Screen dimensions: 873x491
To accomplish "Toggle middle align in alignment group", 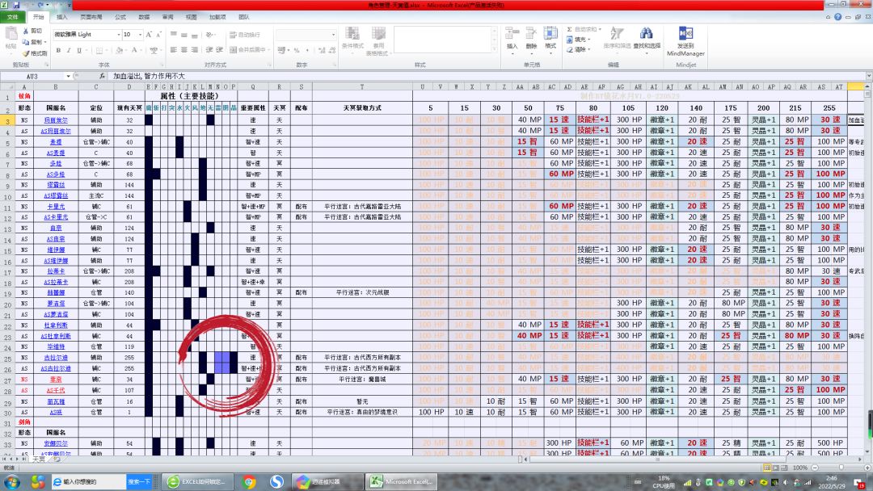I will click(x=183, y=35).
